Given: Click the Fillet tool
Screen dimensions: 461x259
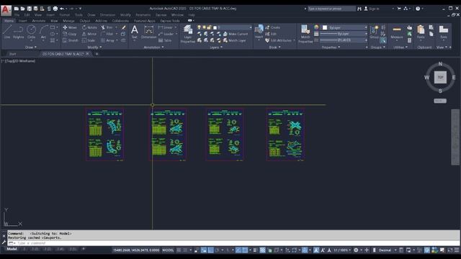Looking at the screenshot, I should pyautogui.click(x=107, y=34).
